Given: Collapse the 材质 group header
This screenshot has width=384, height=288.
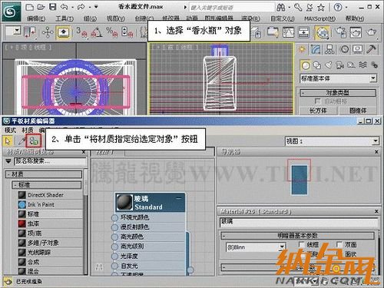Looking at the screenshot, I should (x=44, y=174).
